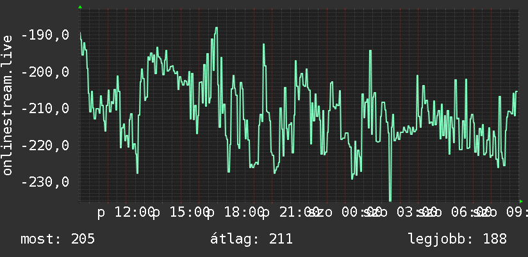Click the onlinestream.live vertical axis label
Image resolution: width=528 pixels, height=257 pixels.
coord(7,105)
